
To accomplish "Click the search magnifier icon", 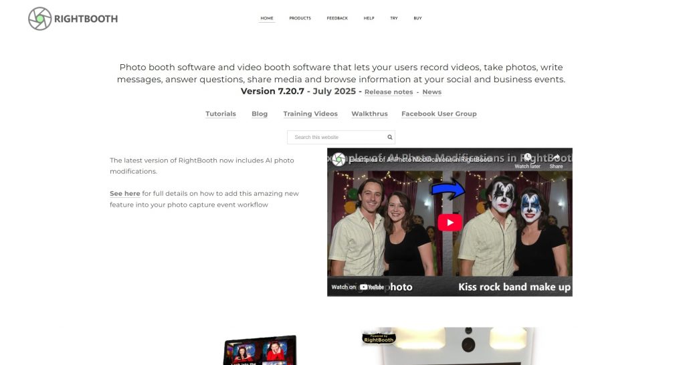I will click(x=390, y=137).
